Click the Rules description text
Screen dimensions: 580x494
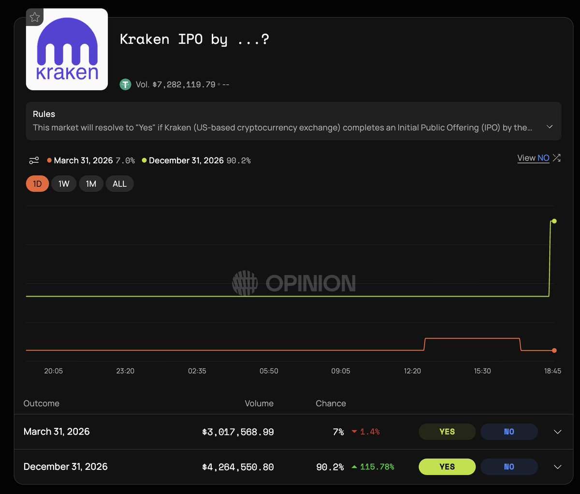283,128
